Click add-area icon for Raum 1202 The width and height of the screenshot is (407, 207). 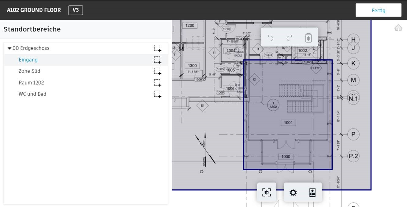tap(157, 83)
